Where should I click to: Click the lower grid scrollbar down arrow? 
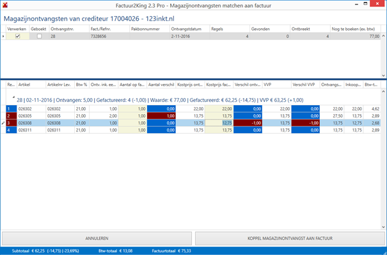pyautogui.click(x=384, y=227)
